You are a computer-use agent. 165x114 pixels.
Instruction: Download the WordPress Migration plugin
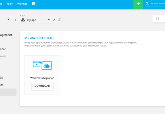click(x=42, y=86)
